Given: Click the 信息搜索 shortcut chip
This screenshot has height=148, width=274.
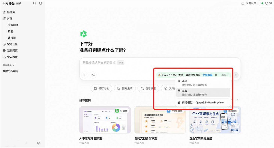Looking at the screenshot, I should (x=148, y=88).
